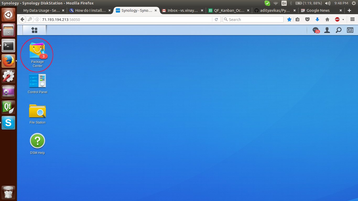Click the Pocket save icon
The width and height of the screenshot is (358, 201).
(307, 19)
